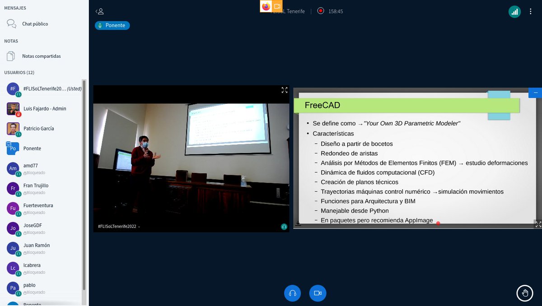Select user lcabrera
The height and width of the screenshot is (306, 542).
pyautogui.click(x=43, y=268)
